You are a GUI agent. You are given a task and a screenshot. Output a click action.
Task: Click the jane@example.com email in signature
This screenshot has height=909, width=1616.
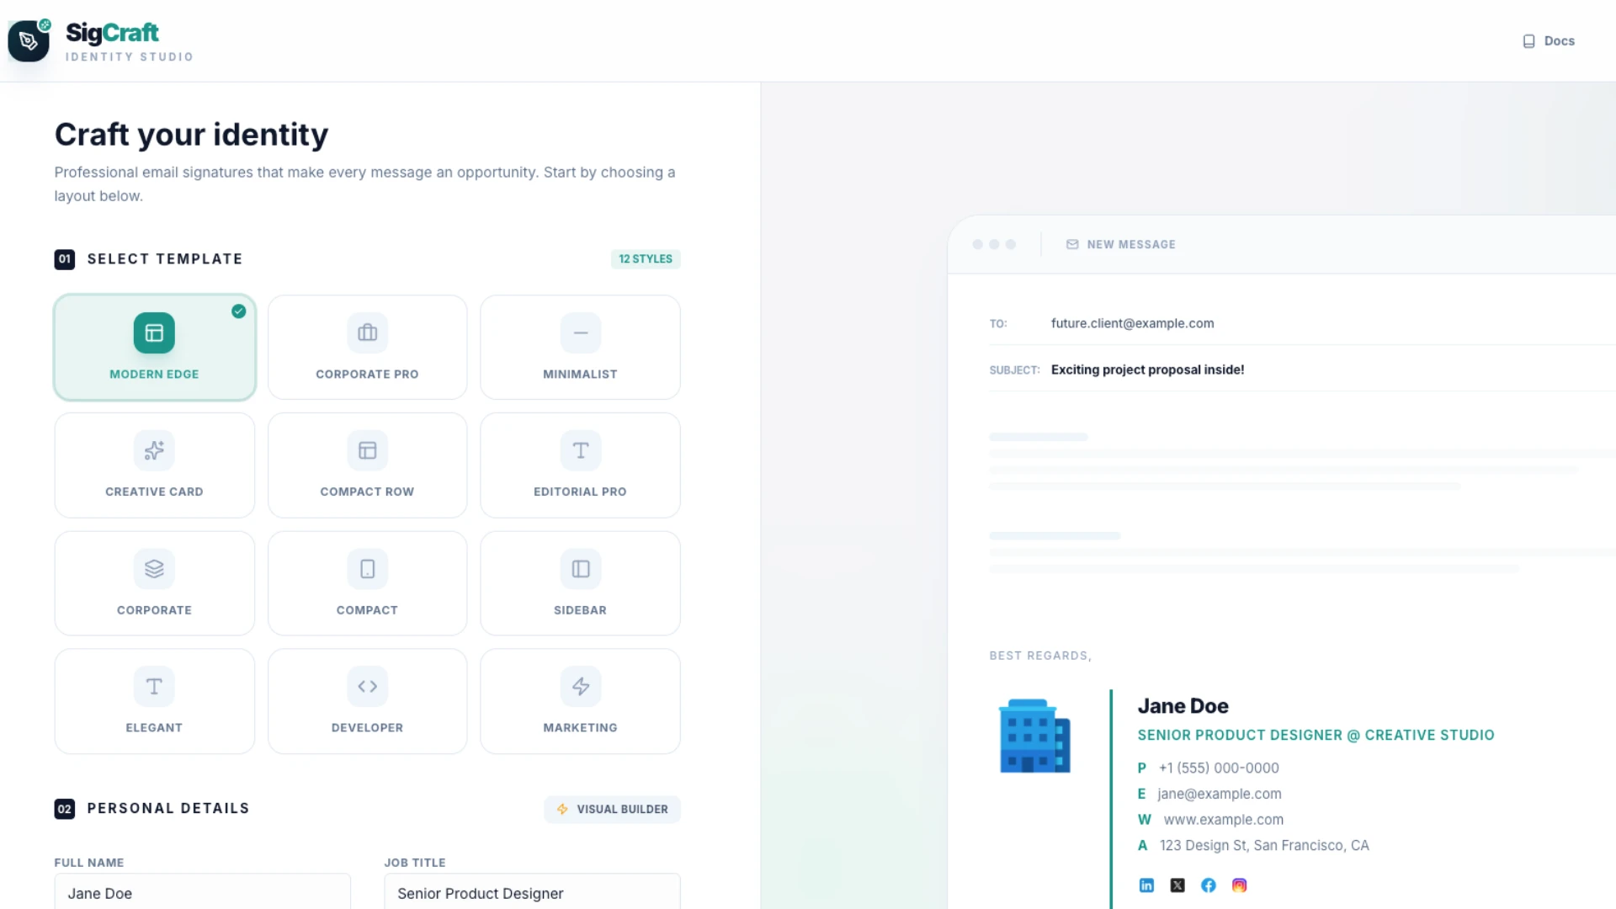coord(1220,794)
